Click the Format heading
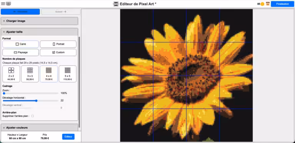The height and width of the screenshot is (143, 295). click(x=7, y=38)
